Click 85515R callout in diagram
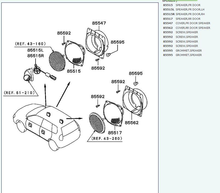 tap(36, 56)
